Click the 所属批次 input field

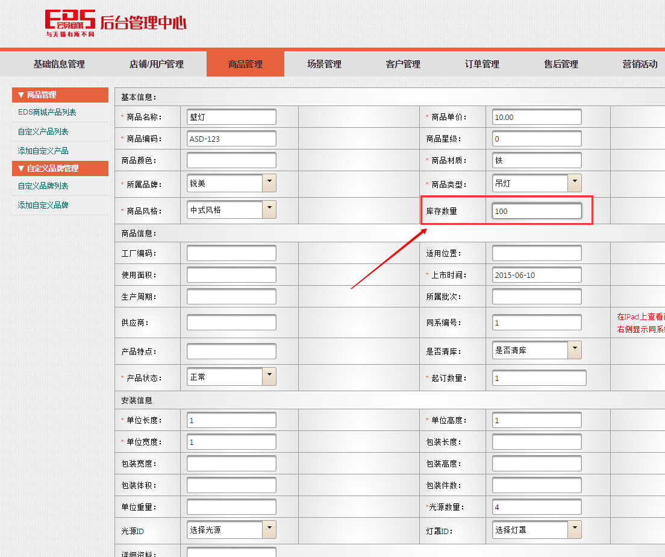click(537, 297)
